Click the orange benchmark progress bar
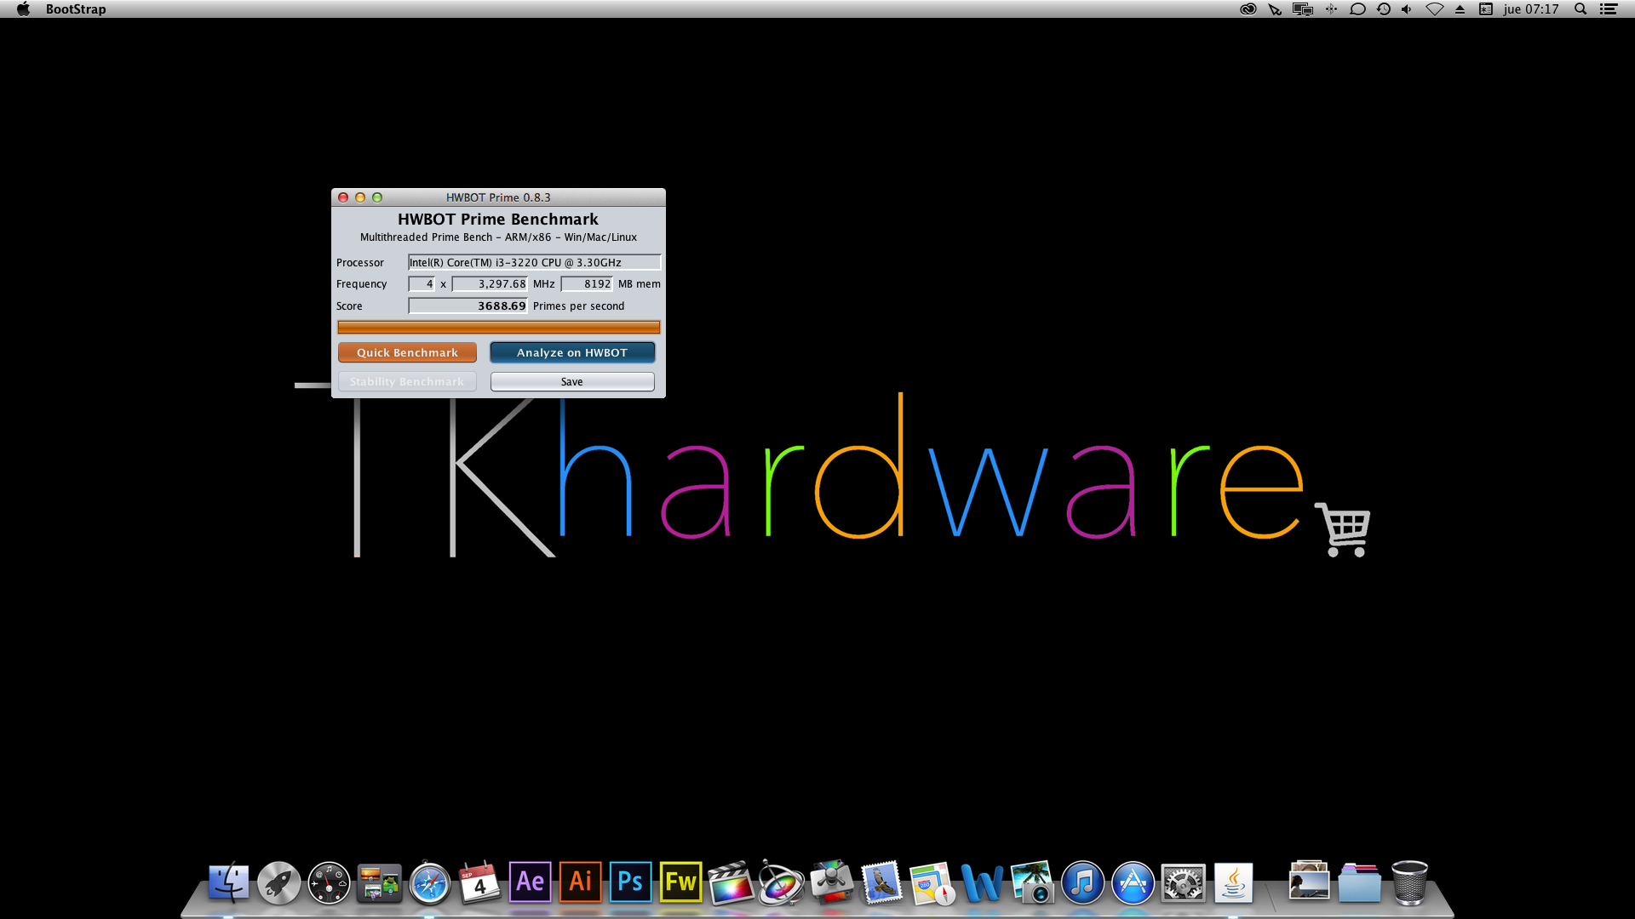 498,327
